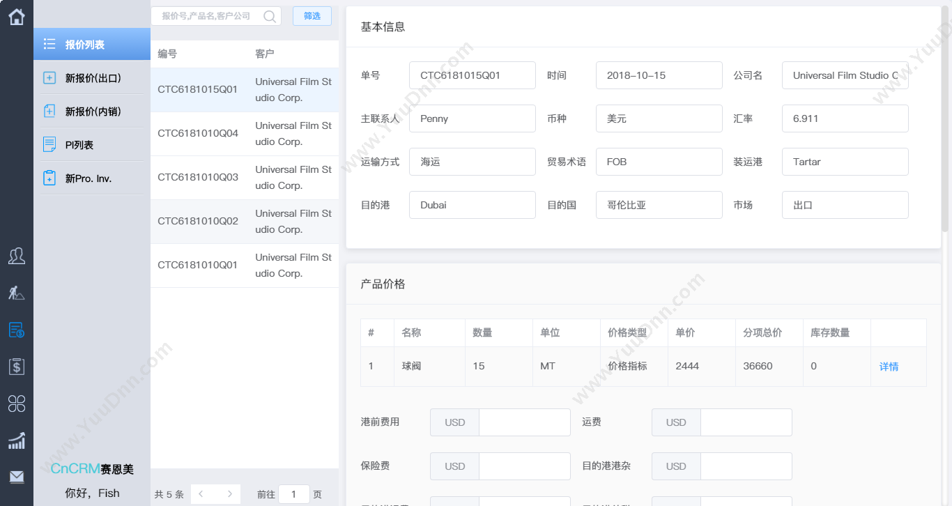Click the 公司名 field Universal Film Studio
The image size is (952, 506).
coord(845,75)
